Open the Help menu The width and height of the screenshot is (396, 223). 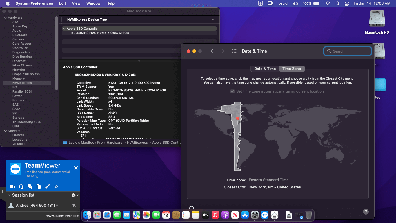110,3
